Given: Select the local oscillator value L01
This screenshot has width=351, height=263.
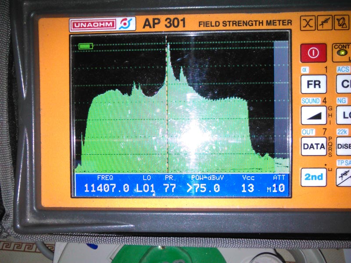Looking at the screenshot, I should tap(146, 188).
